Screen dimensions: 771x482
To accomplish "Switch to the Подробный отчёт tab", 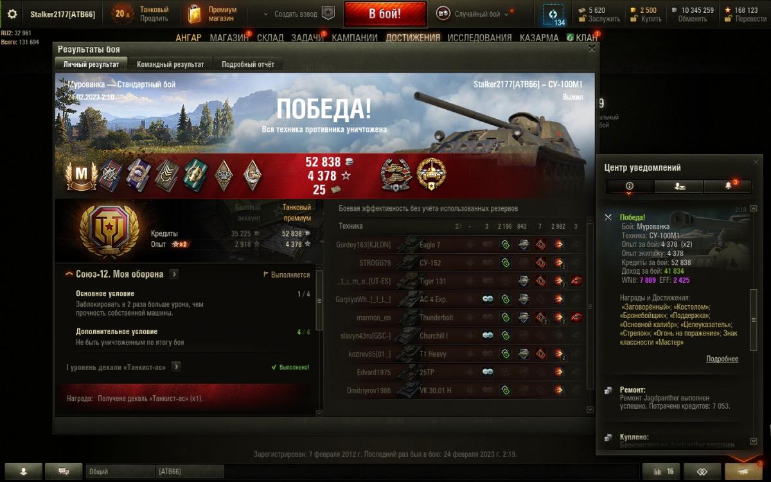I will [x=248, y=64].
